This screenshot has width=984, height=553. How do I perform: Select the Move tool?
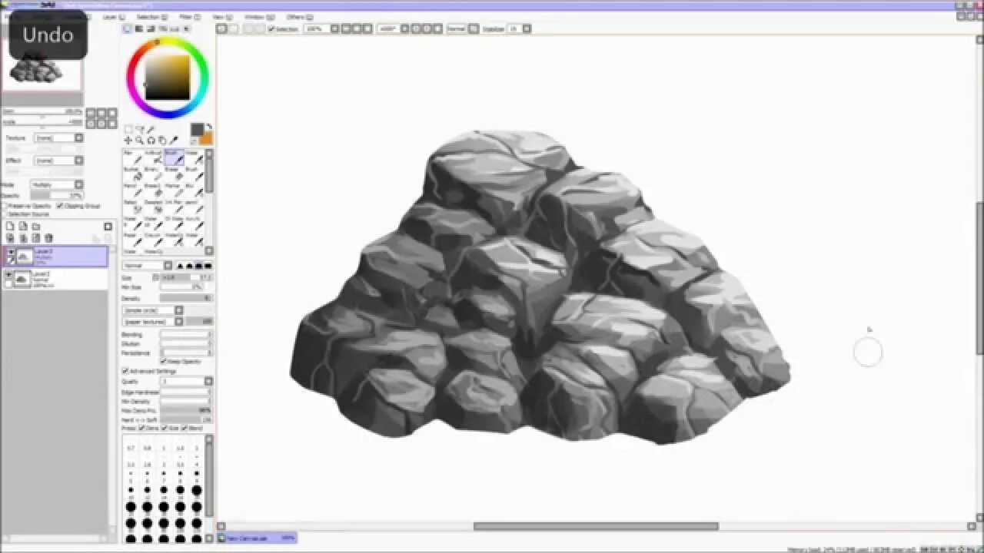pos(128,141)
